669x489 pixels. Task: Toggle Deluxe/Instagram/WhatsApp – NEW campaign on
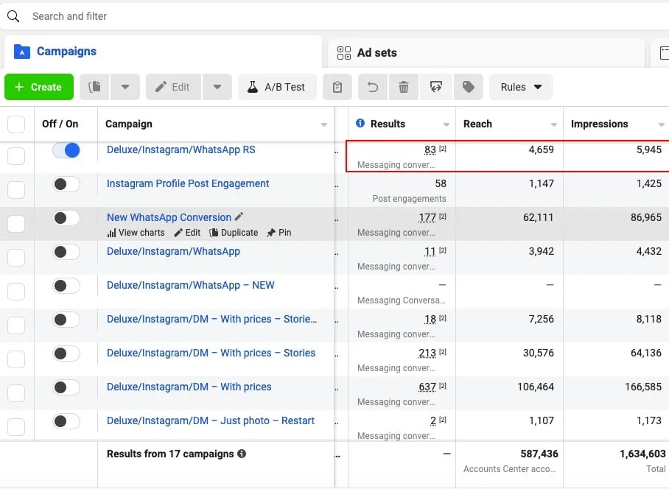(x=66, y=286)
